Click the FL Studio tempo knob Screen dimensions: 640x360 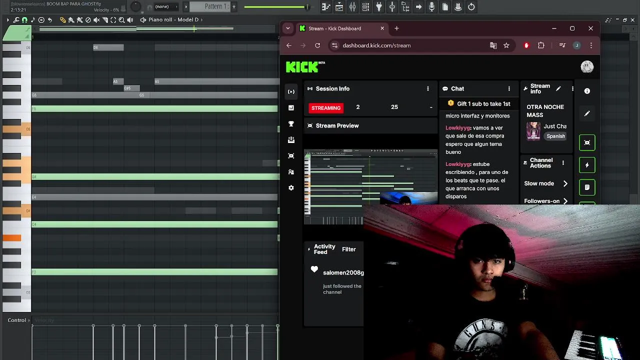(x=135, y=6)
